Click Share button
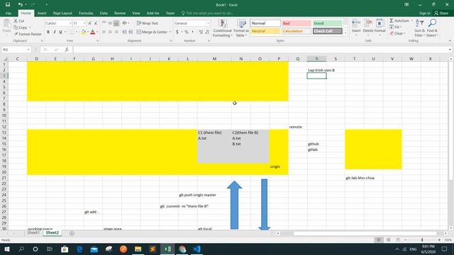The height and width of the screenshot is (255, 454). click(441, 13)
